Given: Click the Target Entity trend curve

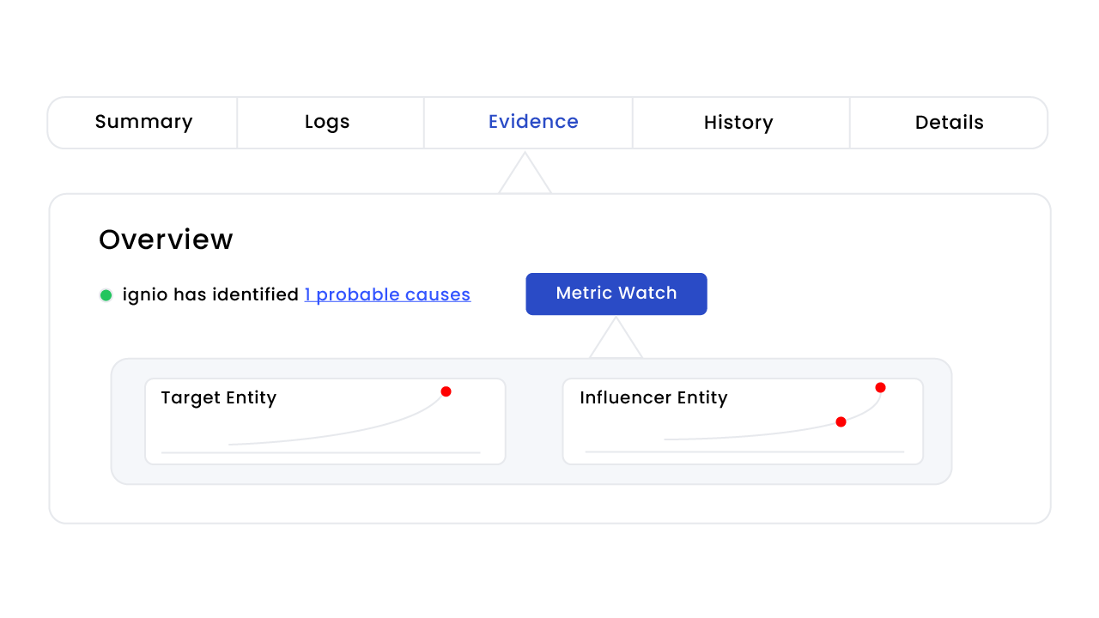Looking at the screenshot, I should 343,435.
